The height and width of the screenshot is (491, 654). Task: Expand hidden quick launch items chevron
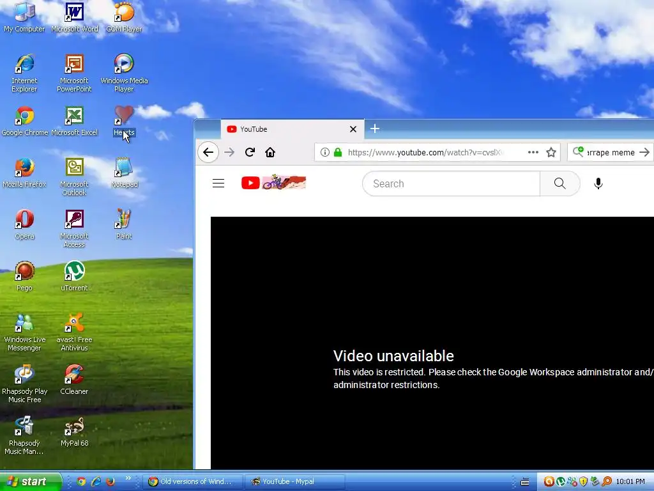[128, 478]
